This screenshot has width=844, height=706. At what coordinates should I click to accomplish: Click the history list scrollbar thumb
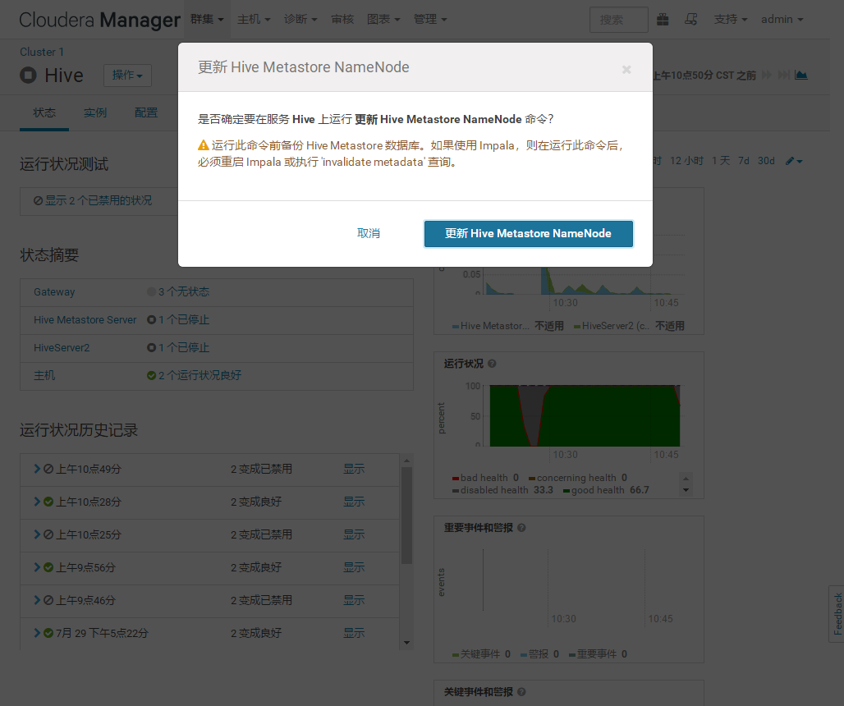click(x=407, y=516)
